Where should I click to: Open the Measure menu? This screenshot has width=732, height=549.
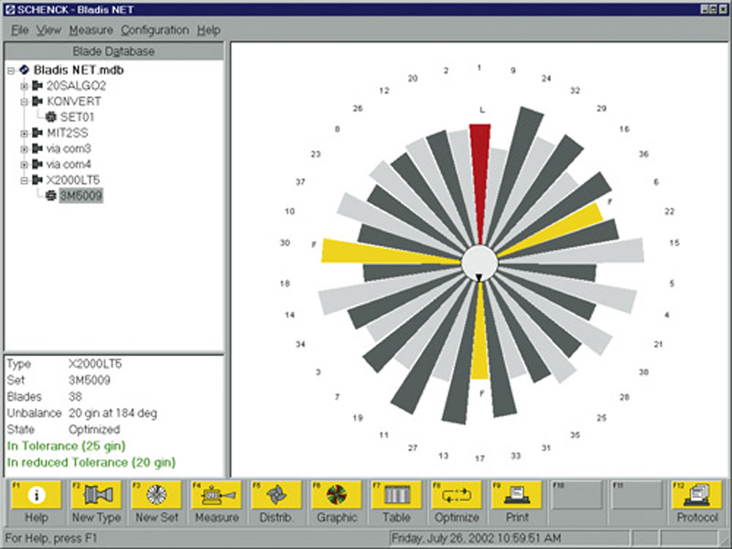[91, 30]
